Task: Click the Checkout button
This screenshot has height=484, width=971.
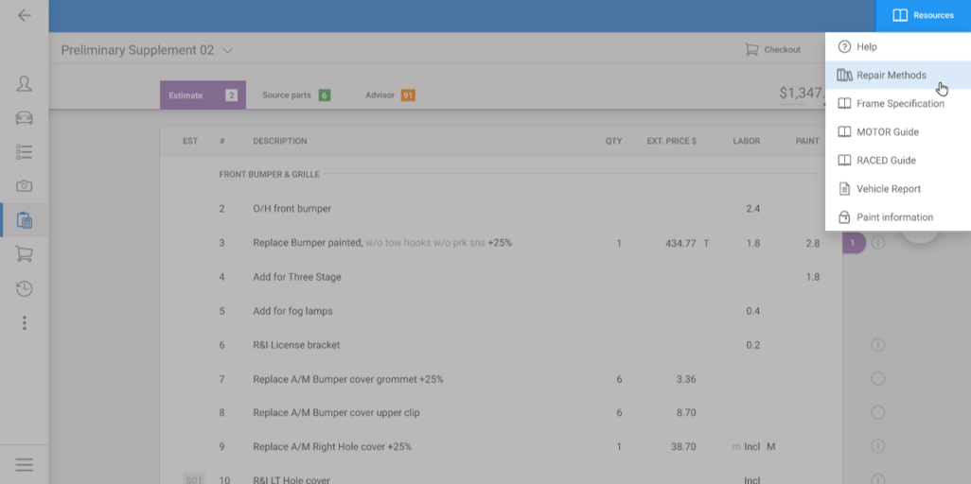Action: 772,50
